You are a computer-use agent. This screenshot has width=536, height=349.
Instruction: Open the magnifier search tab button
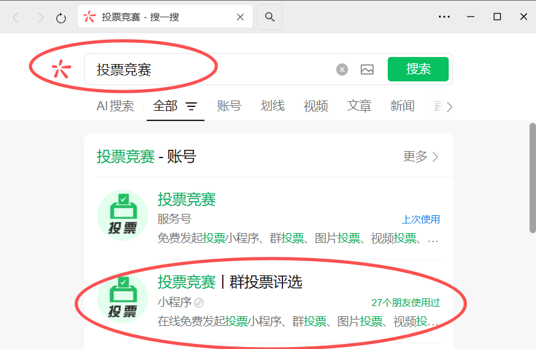(270, 17)
